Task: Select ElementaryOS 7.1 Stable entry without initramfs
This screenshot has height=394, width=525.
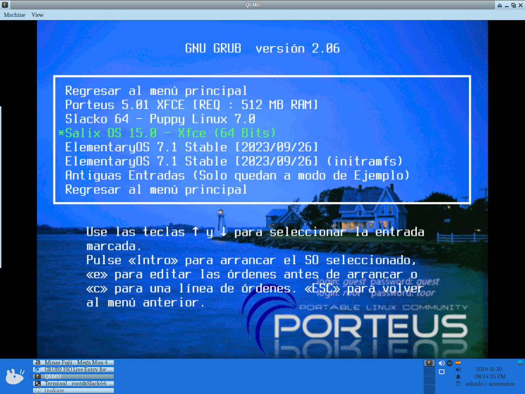Action: pos(191,147)
